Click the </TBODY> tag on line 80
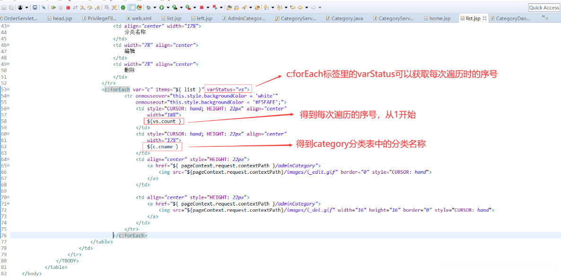The image size is (561, 277). click(x=67, y=261)
